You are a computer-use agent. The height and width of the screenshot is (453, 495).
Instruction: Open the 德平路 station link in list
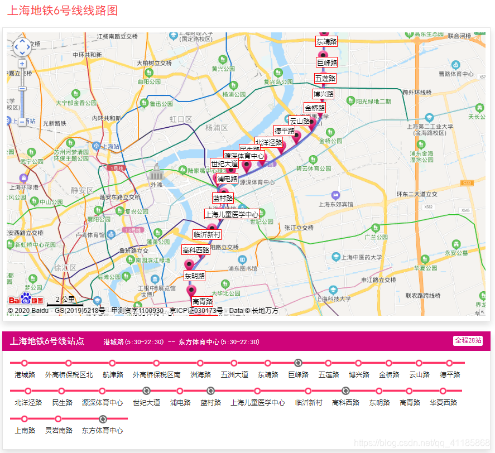click(x=450, y=375)
